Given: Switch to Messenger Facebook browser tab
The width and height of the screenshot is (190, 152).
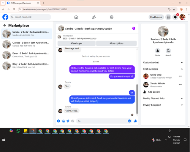Looking at the screenshot, I should click(x=23, y=3).
